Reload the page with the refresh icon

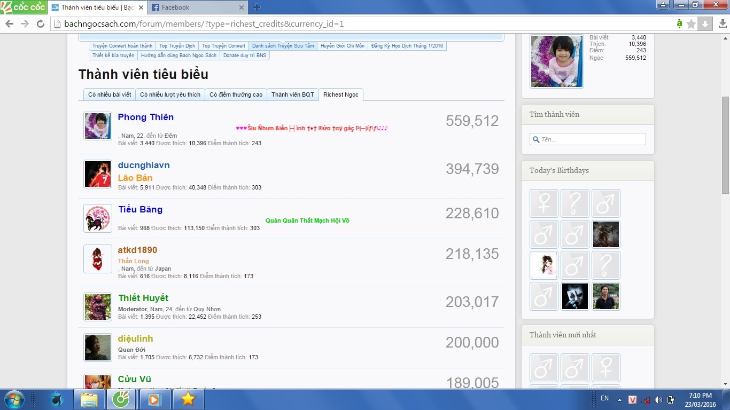coord(40,23)
